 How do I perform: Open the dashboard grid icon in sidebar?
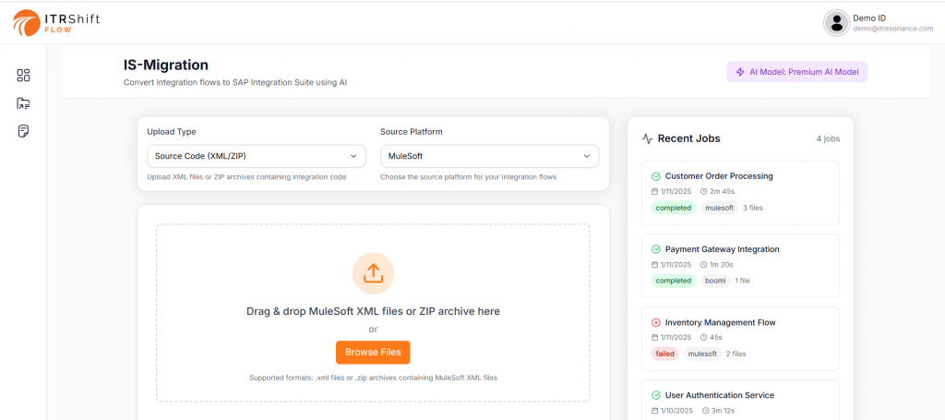[24, 76]
